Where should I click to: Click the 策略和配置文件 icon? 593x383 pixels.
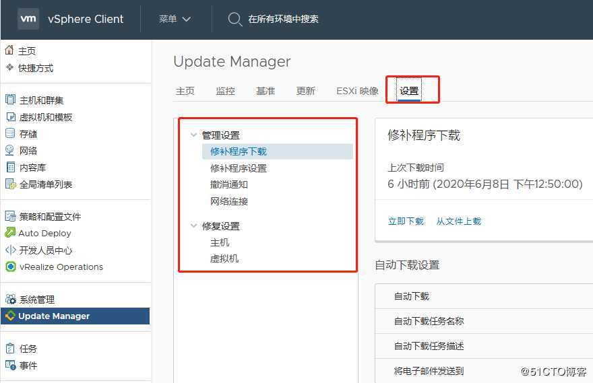tap(10, 216)
